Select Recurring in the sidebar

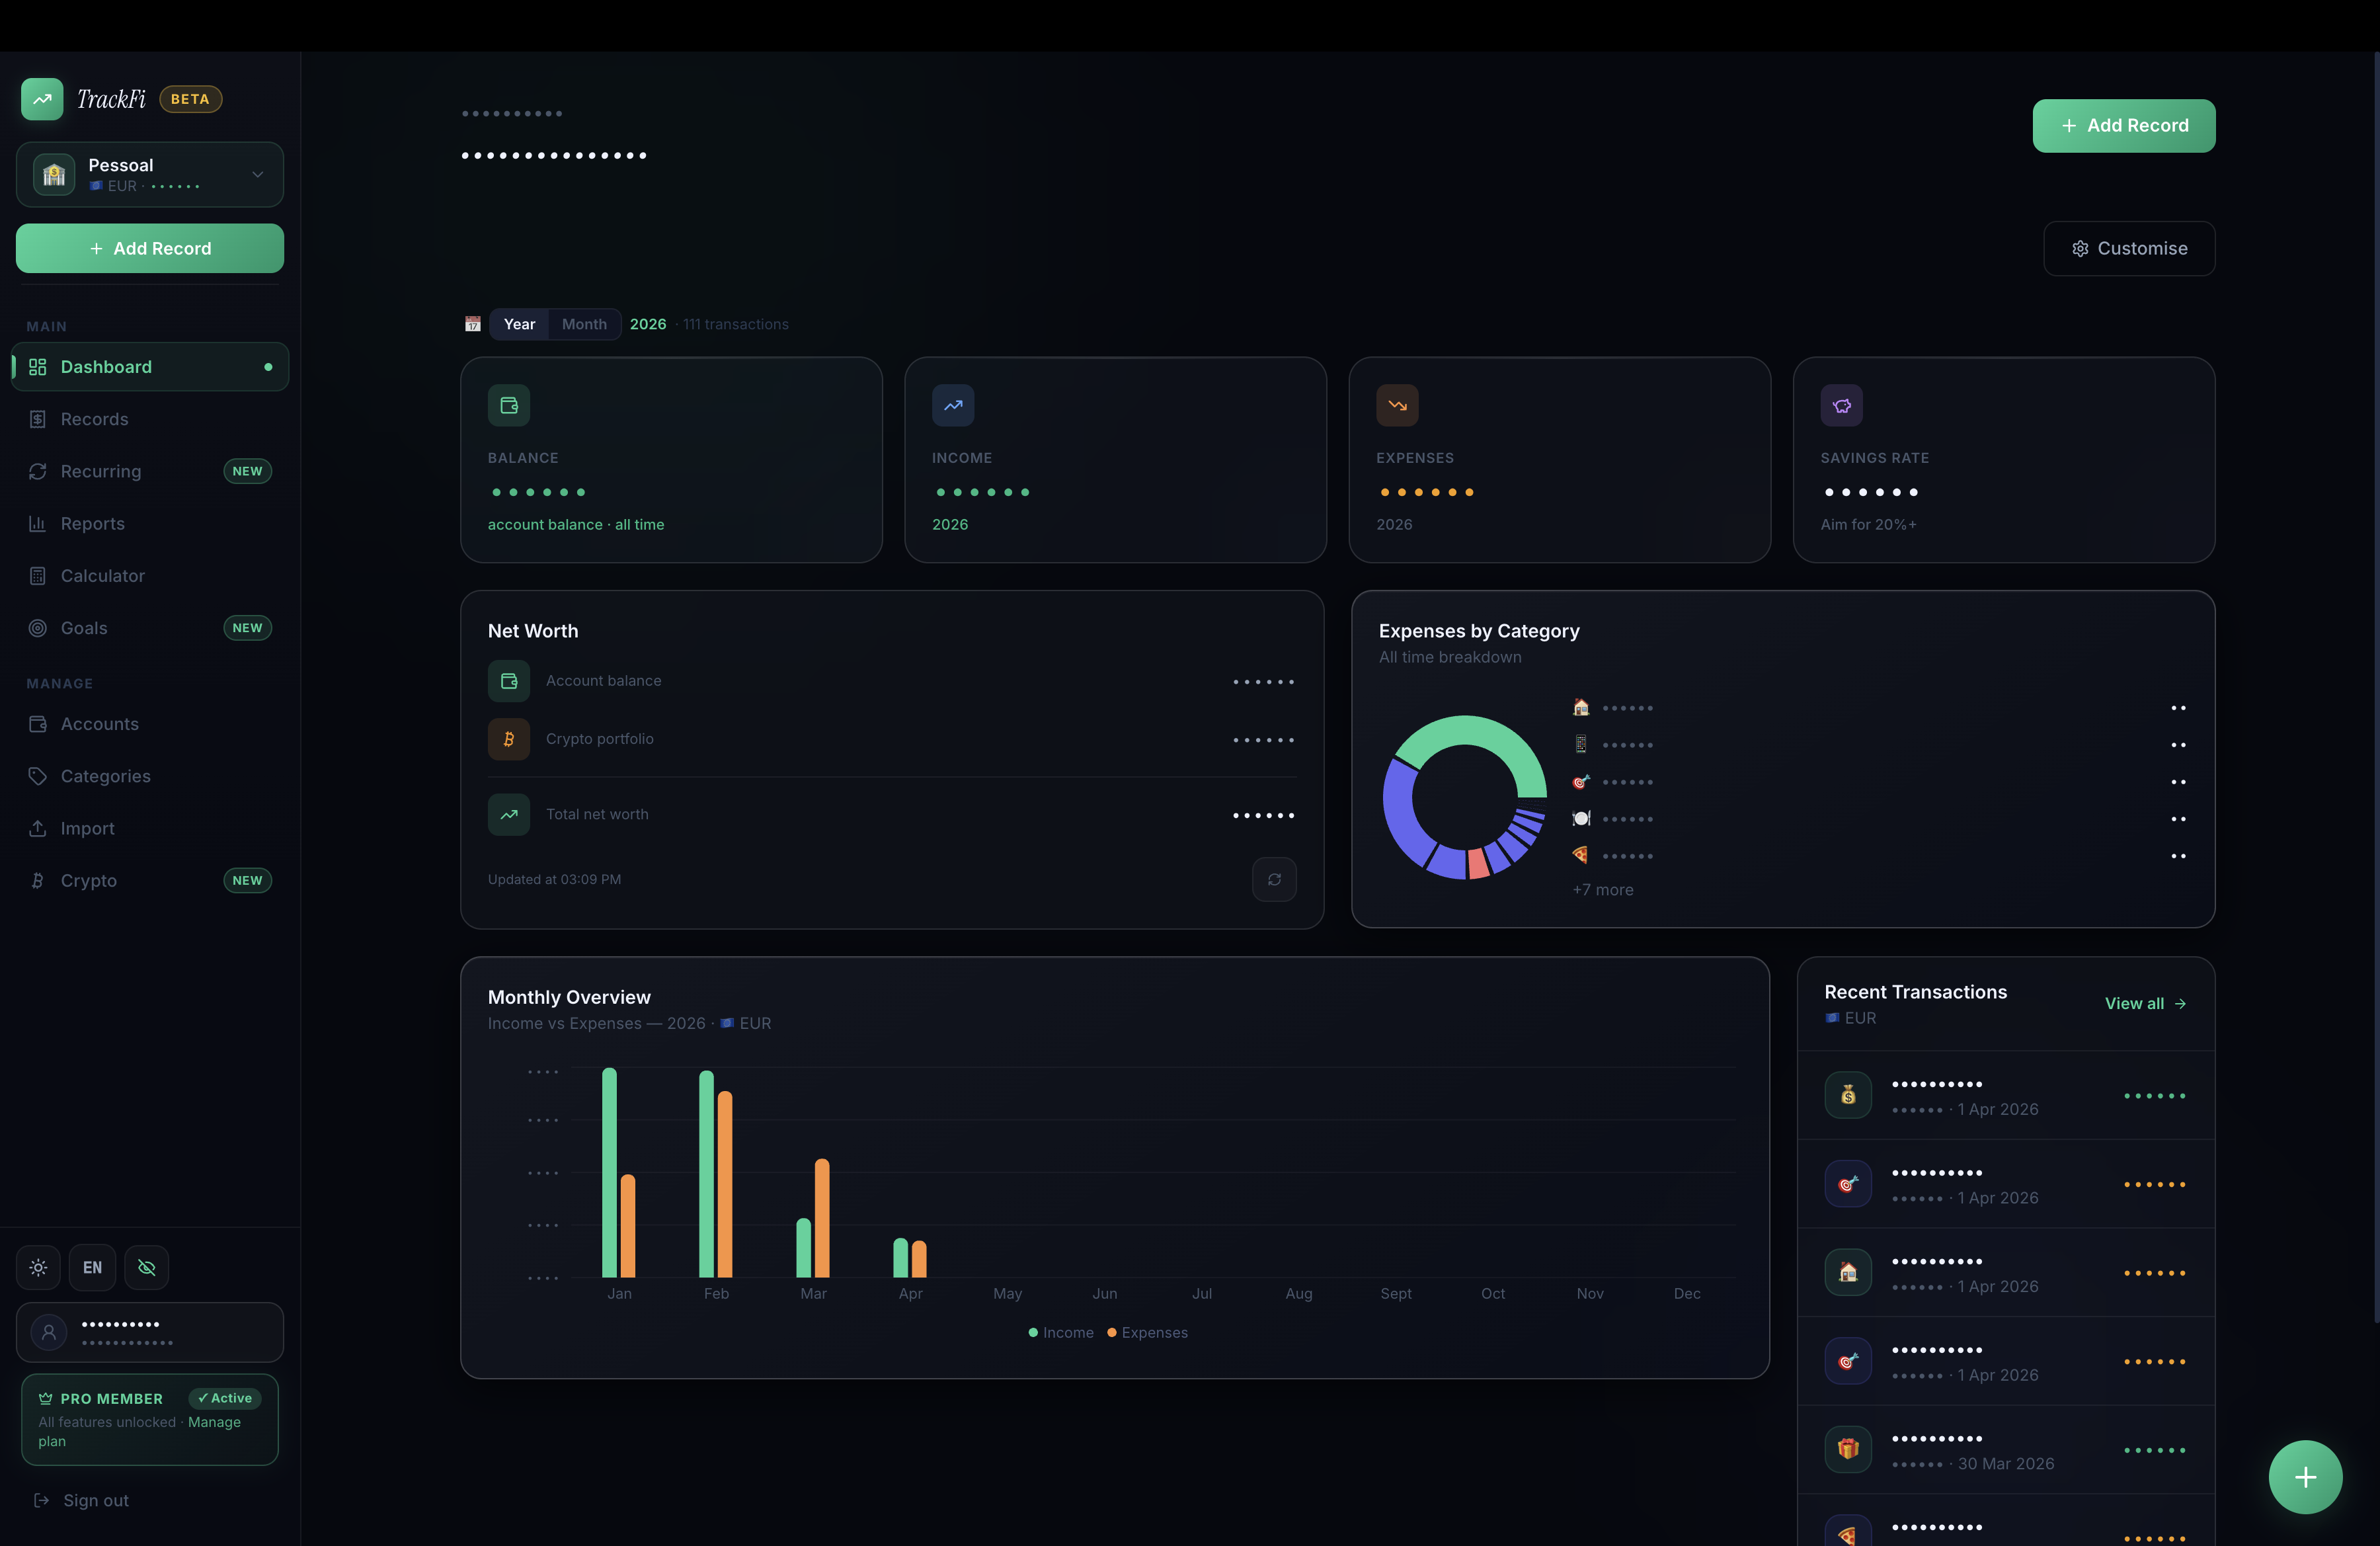pyautogui.click(x=100, y=471)
